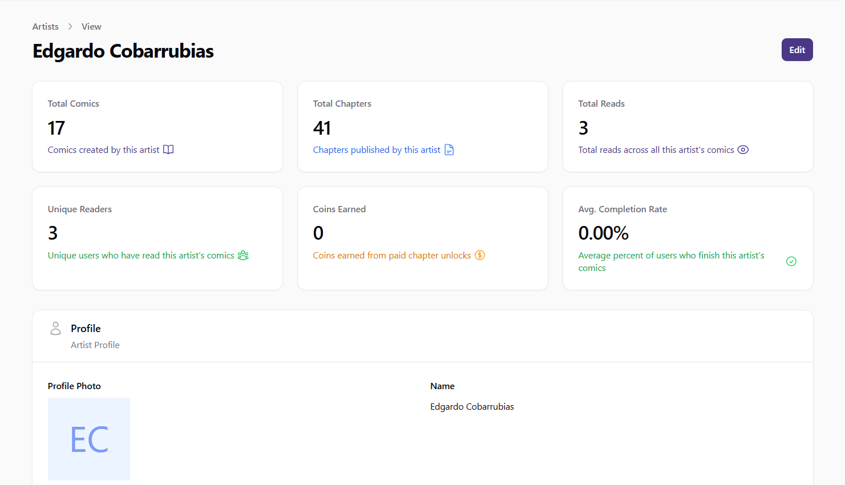The width and height of the screenshot is (845, 485).
Task: Click the 0.00% completion rate value
Action: pos(603,233)
